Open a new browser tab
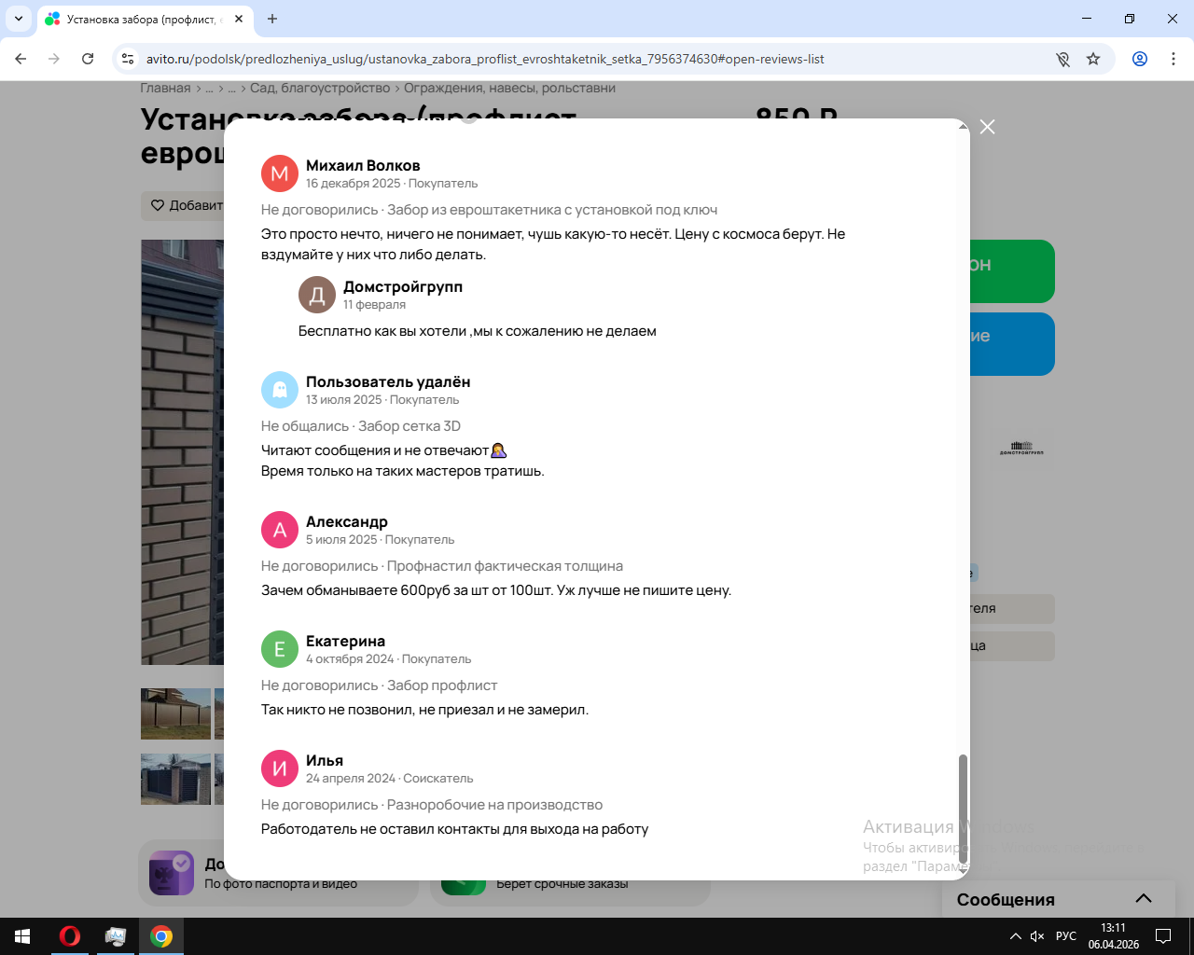The height and width of the screenshot is (955, 1194). pyautogui.click(x=272, y=19)
